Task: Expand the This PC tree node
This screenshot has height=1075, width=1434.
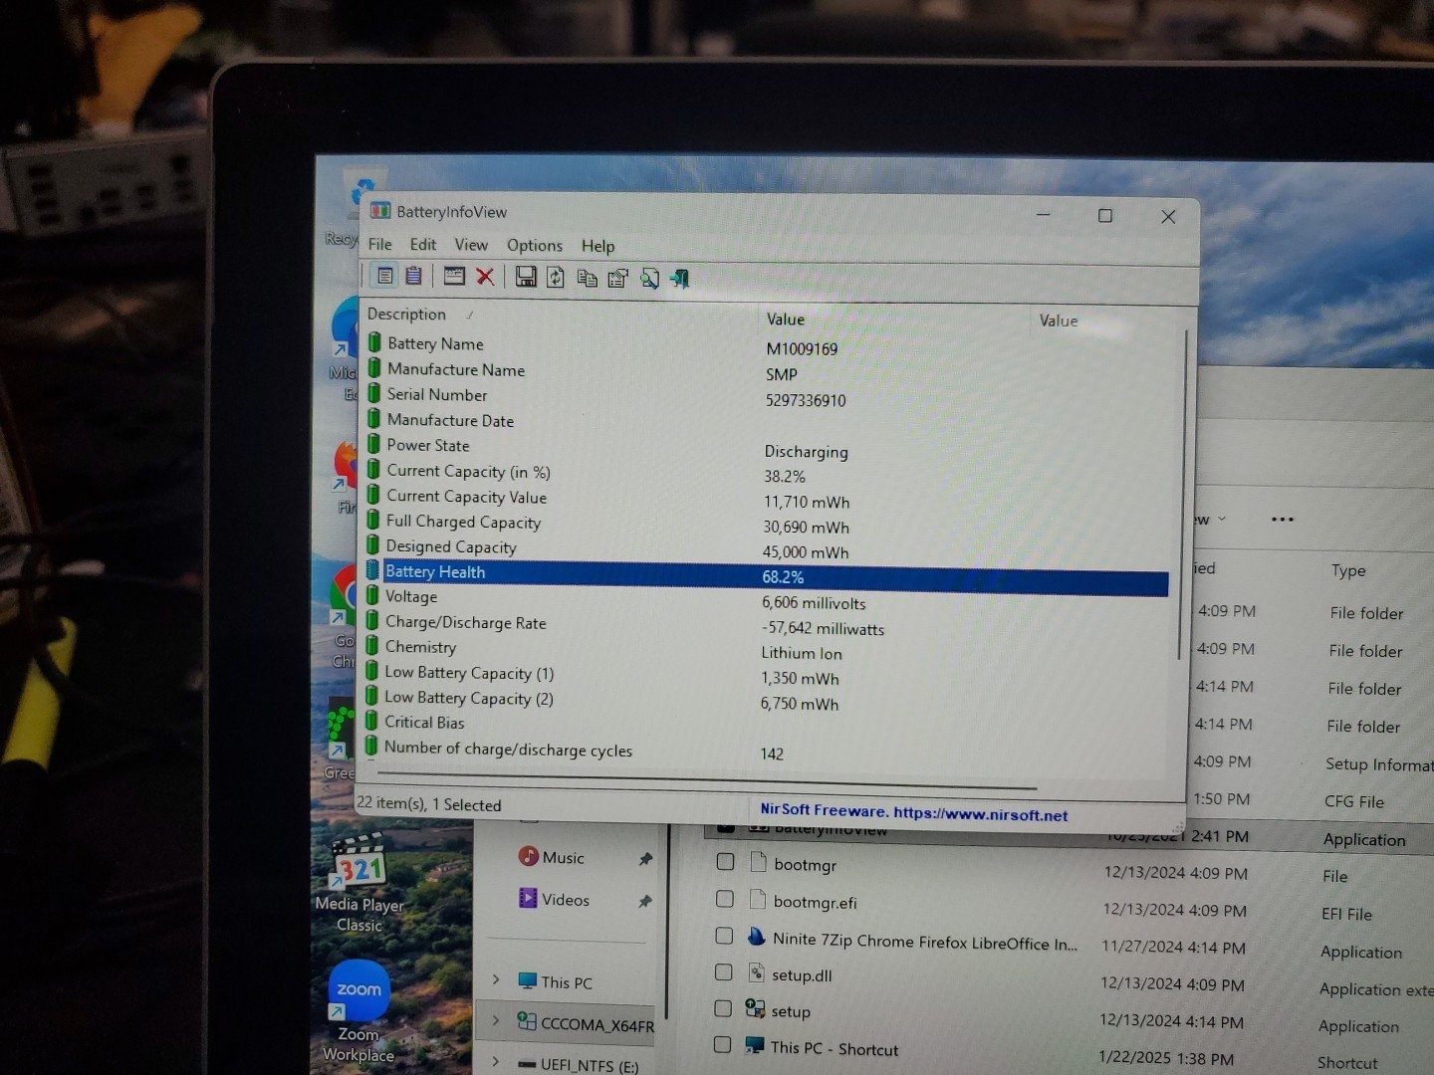Action: tap(496, 980)
